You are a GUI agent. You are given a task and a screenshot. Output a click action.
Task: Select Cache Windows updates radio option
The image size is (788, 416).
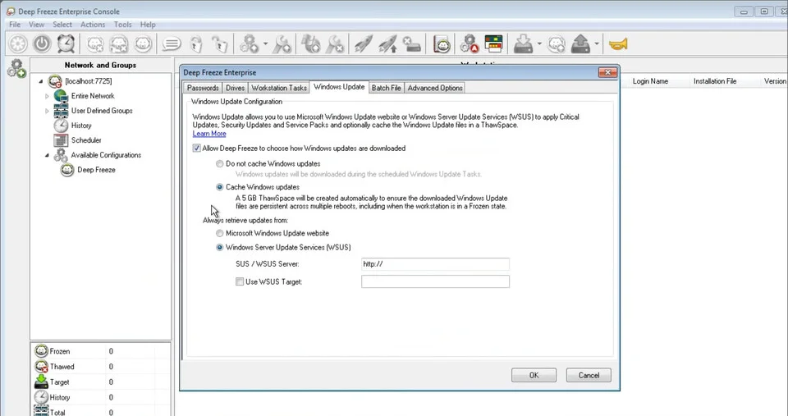(220, 187)
